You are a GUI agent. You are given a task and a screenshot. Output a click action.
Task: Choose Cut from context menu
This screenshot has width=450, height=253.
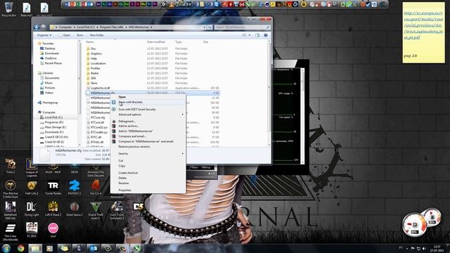(148, 161)
